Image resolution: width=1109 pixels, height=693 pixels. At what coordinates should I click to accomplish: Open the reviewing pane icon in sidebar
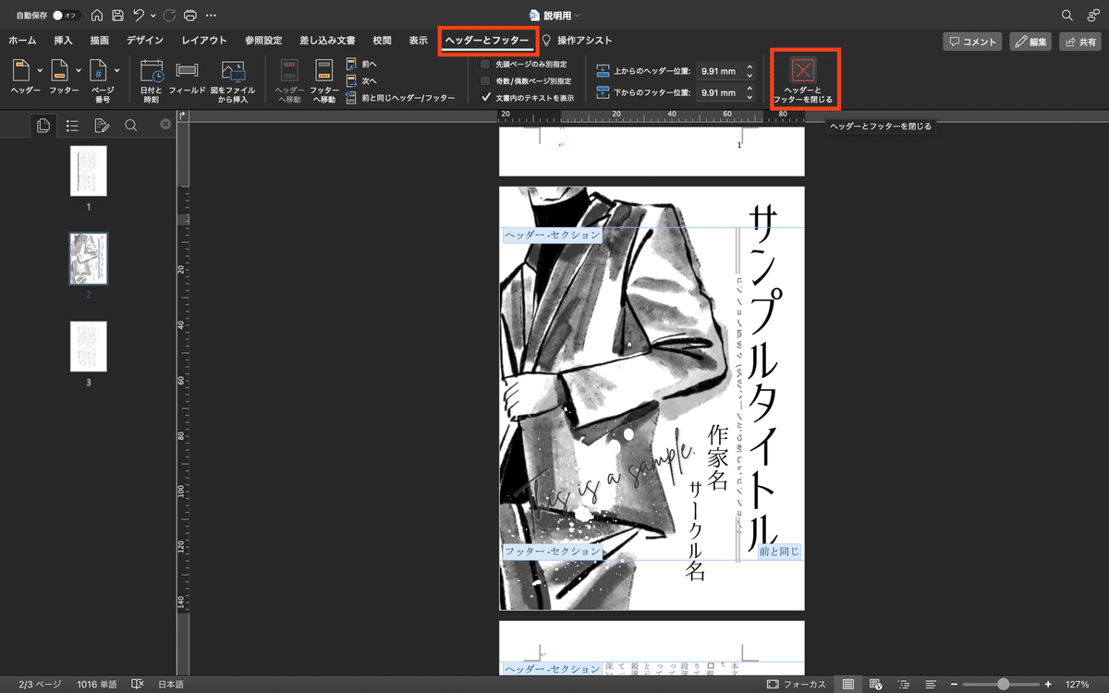click(102, 126)
